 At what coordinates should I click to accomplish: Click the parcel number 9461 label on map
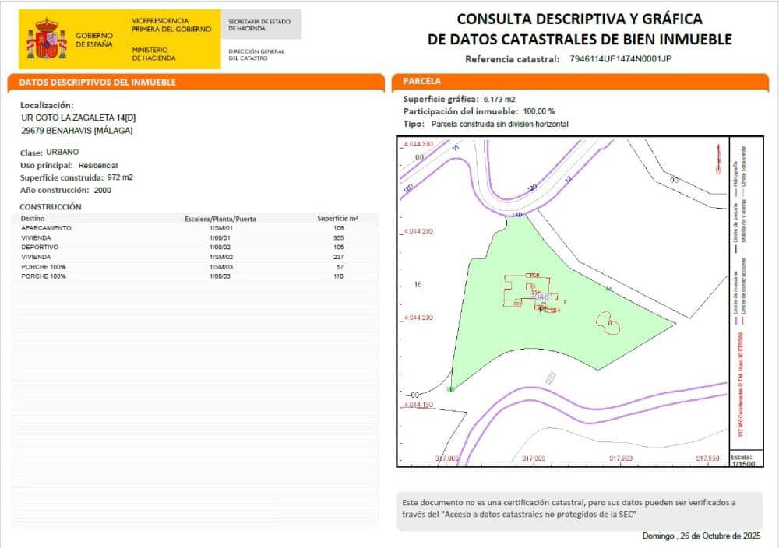542,297
